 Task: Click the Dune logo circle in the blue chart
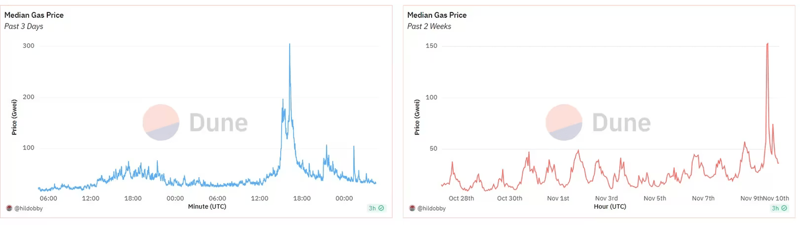[x=161, y=122]
